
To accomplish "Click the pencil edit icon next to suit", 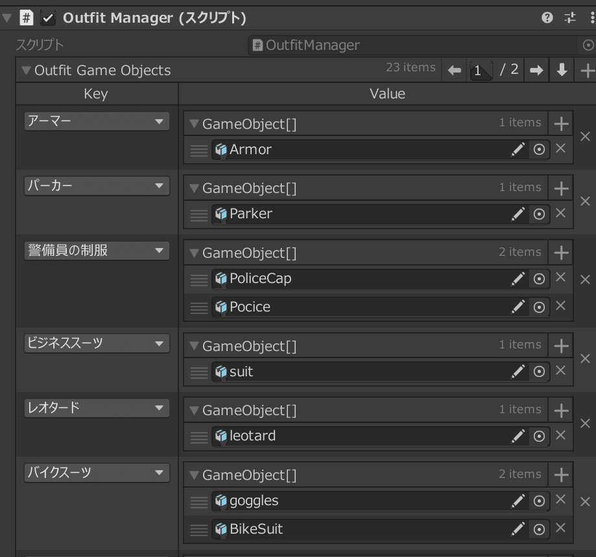I will (518, 371).
